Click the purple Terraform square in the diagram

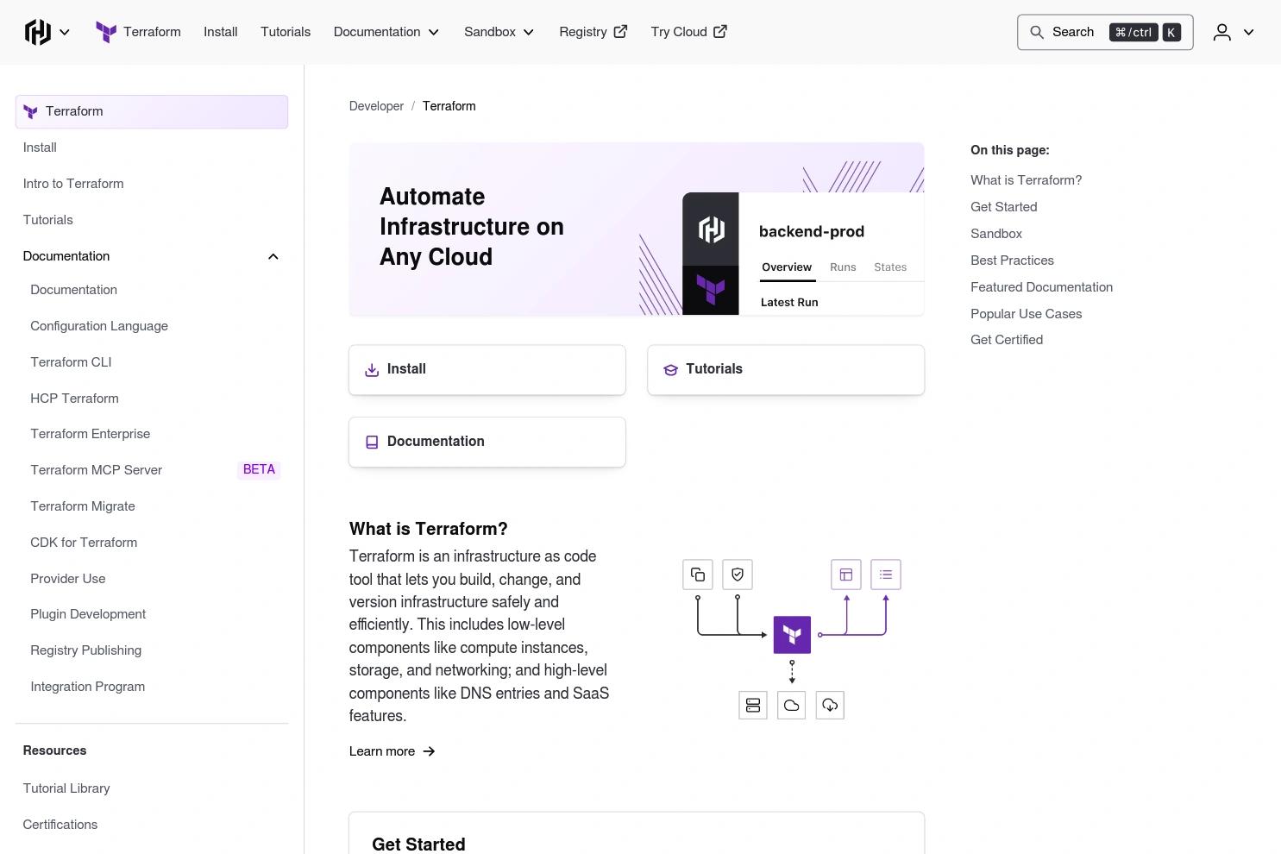(792, 635)
